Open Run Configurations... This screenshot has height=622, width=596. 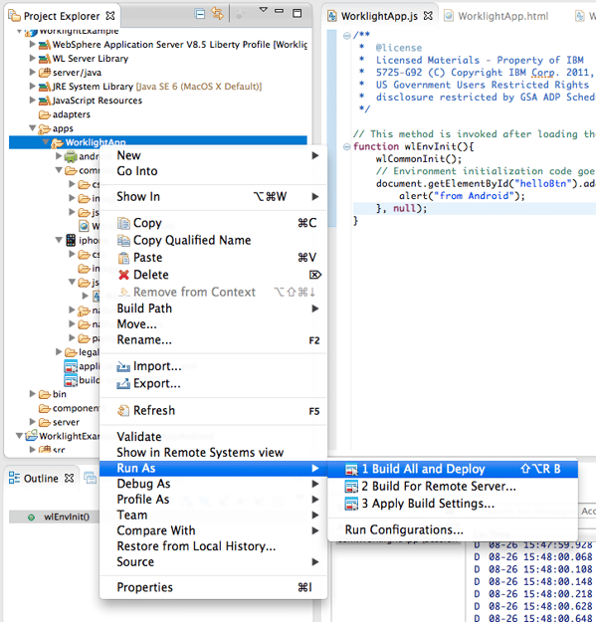point(453,529)
